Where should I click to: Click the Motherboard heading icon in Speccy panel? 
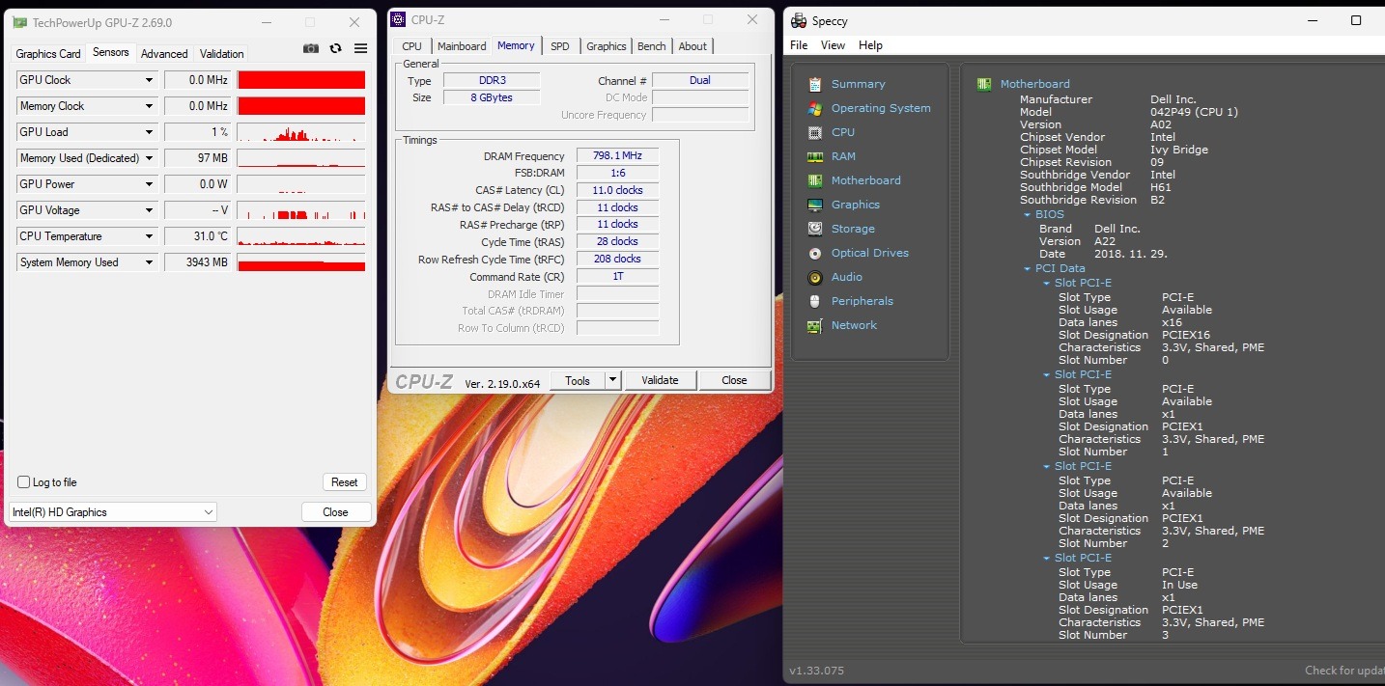click(x=984, y=84)
